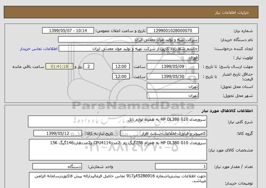Screen dimensions: 266x188
Task: Click the حداقل تاریخ اعتبار قیمت label
Action: (238, 77)
